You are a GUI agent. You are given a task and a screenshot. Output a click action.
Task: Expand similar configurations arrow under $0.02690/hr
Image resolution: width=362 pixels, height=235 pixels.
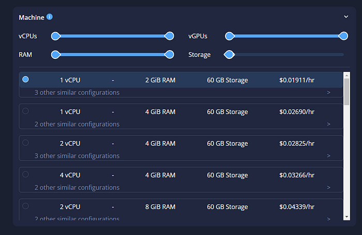(328, 124)
